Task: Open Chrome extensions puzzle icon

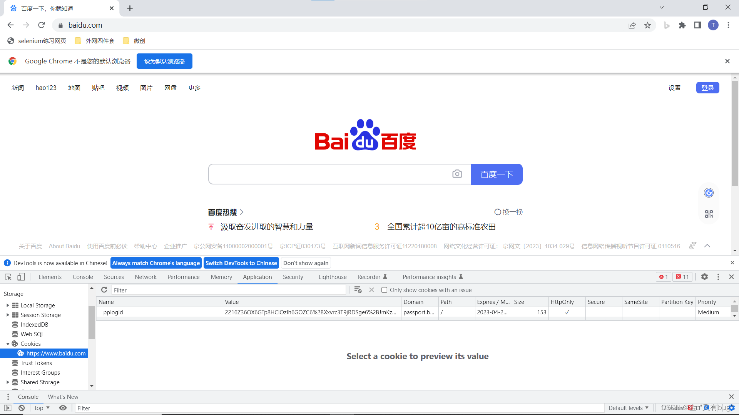Action: click(x=682, y=25)
